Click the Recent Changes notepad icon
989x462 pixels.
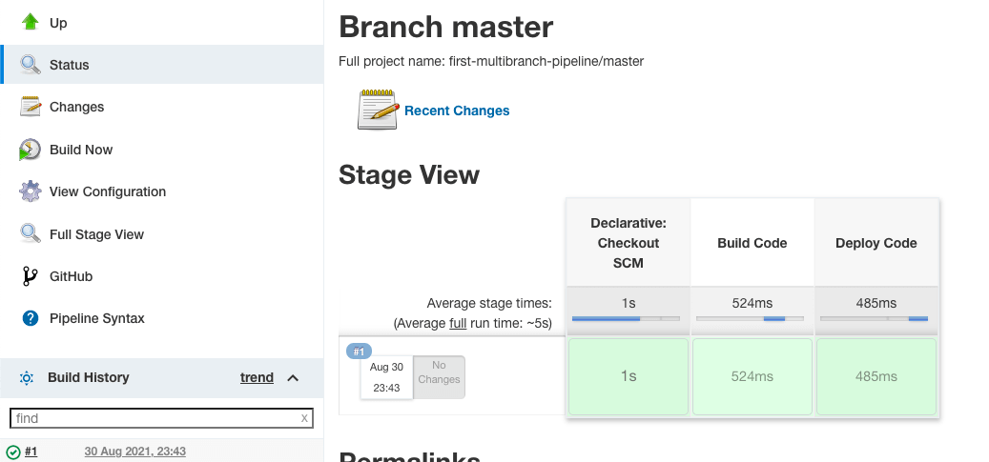point(378,110)
